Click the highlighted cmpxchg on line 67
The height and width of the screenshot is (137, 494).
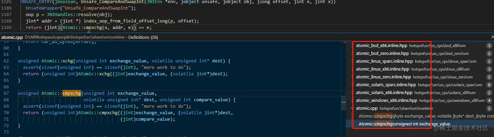(x=72, y=93)
